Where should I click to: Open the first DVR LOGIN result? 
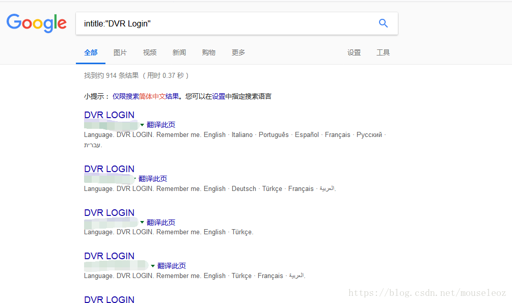tap(109, 115)
